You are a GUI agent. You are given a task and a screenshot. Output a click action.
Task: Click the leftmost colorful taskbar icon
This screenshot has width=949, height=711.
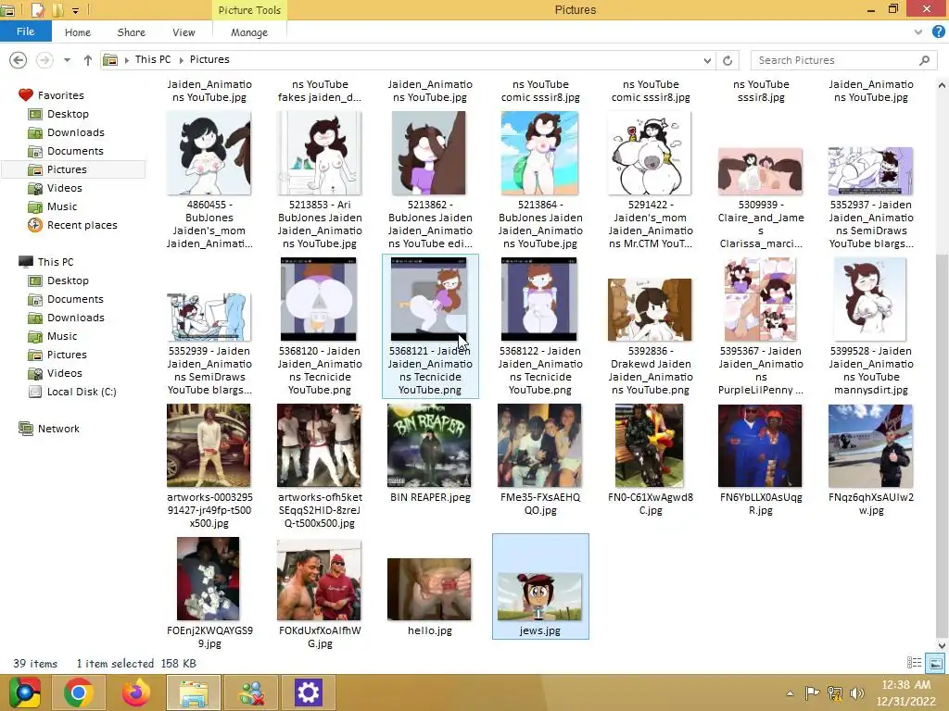(24, 692)
